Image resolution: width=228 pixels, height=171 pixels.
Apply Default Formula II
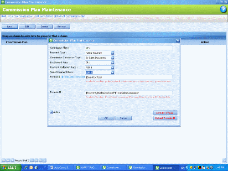click(x=165, y=118)
